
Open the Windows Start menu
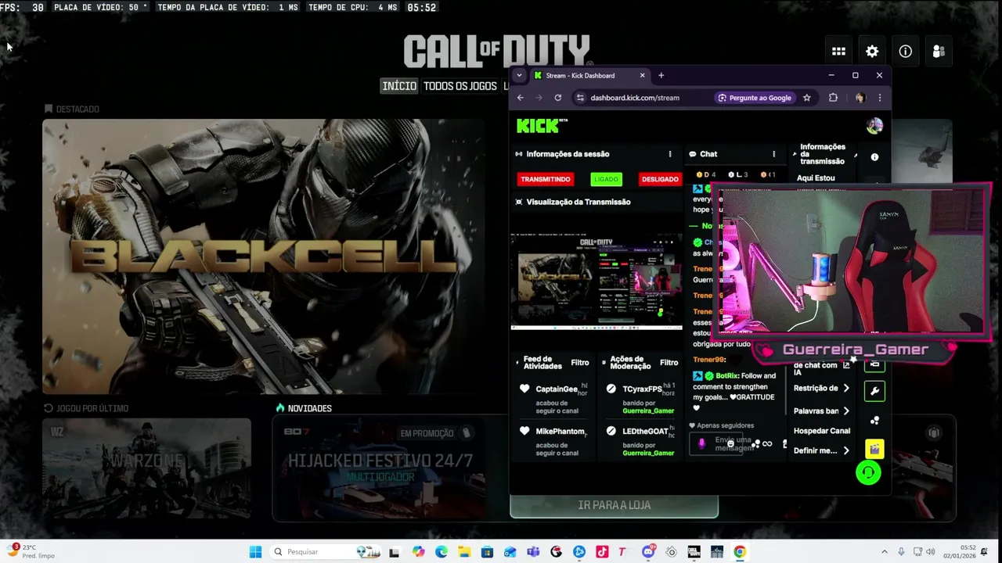(255, 551)
